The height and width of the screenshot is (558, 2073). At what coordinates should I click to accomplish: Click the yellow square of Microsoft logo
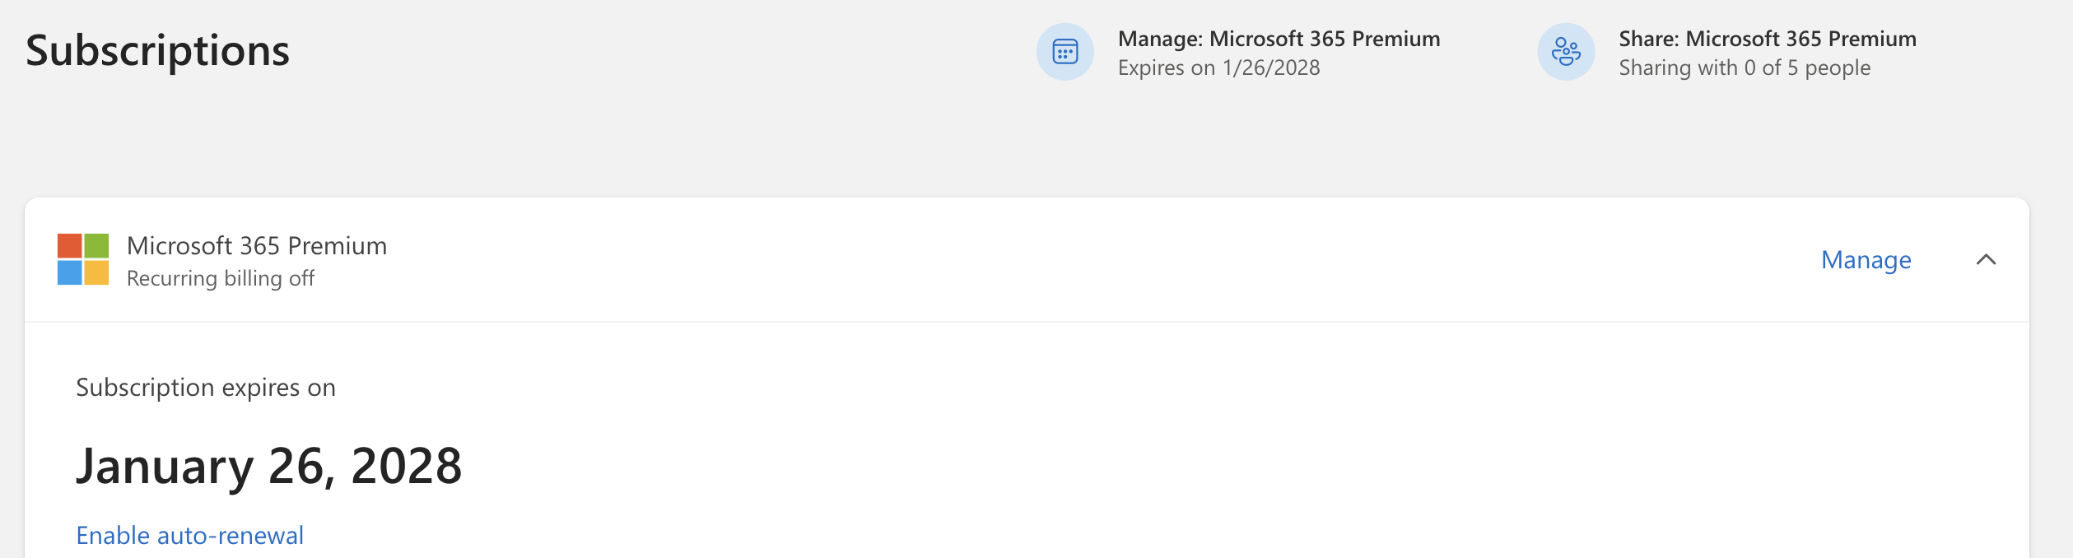(x=96, y=272)
